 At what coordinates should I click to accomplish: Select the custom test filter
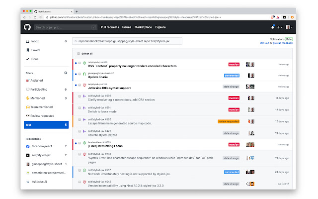(x=46, y=125)
